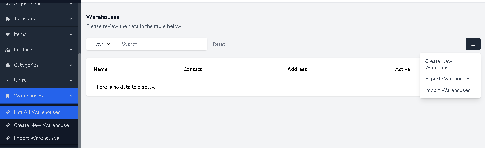Image resolution: width=485 pixels, height=148 pixels.
Task: Expand the Transfers sidebar section
Action: click(x=71, y=19)
